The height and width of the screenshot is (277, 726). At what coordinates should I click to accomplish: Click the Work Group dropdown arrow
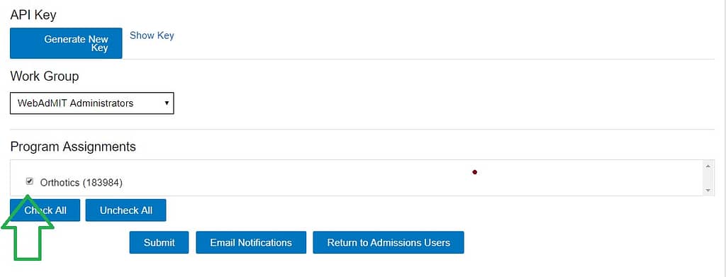(x=167, y=103)
